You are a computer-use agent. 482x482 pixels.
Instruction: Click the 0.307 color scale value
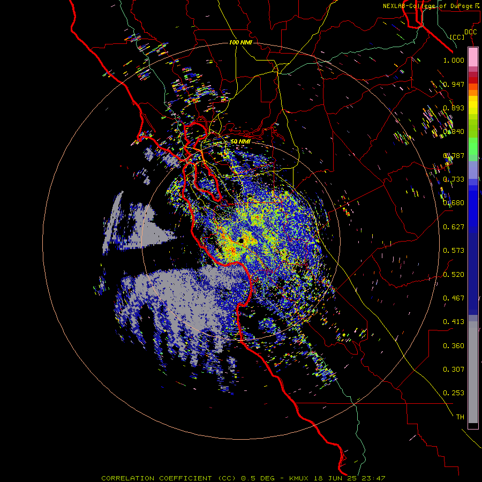pos(454,369)
